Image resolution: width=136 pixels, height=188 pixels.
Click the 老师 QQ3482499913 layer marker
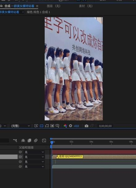pos(70,156)
